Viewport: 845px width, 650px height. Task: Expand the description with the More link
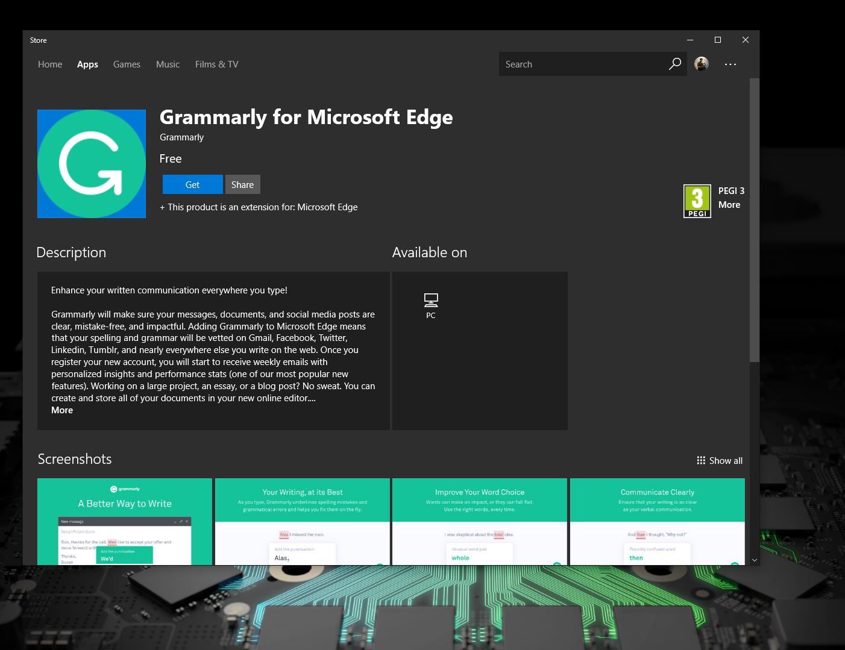61,410
